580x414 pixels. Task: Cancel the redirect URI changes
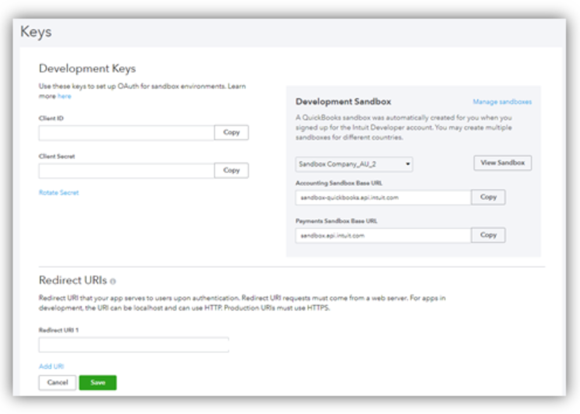(57, 382)
